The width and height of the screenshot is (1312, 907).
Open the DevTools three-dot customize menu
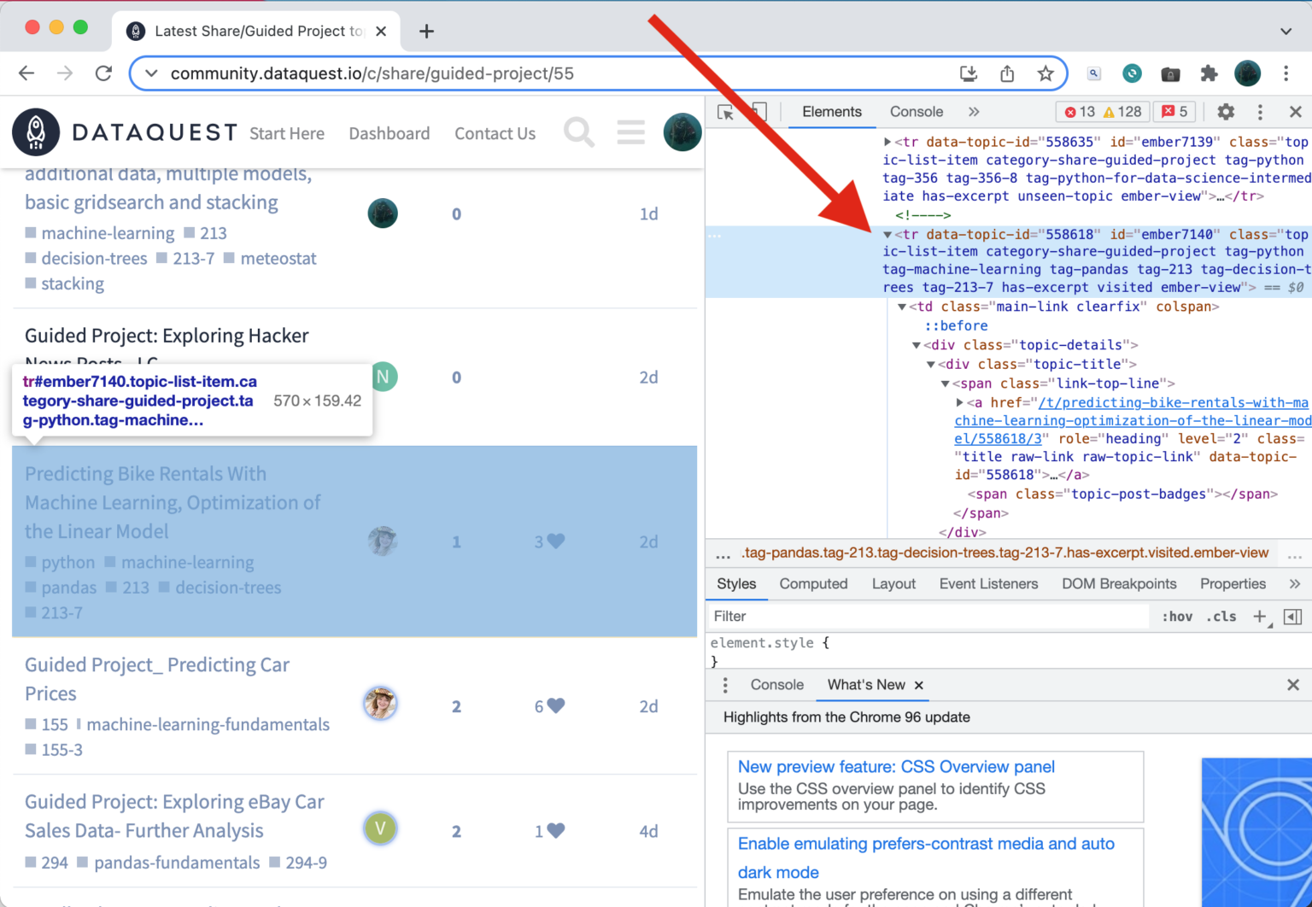(x=1260, y=111)
